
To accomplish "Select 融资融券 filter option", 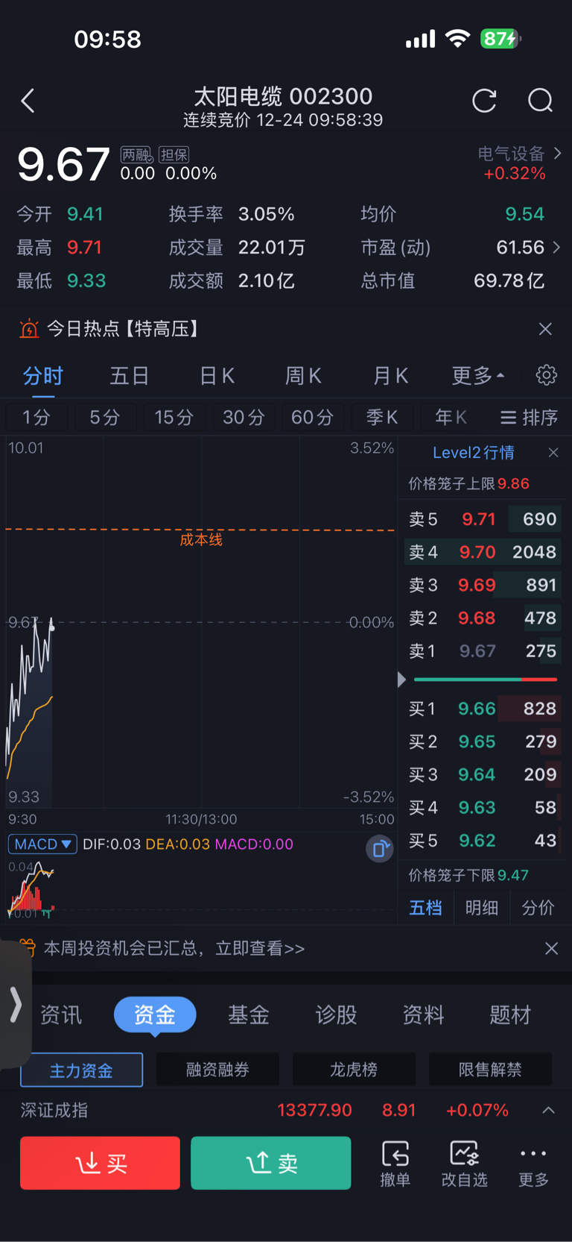I will pyautogui.click(x=217, y=1070).
